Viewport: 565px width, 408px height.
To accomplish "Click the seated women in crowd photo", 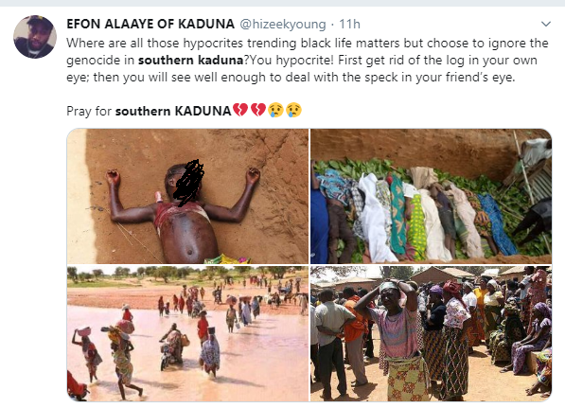I will 528,343.
